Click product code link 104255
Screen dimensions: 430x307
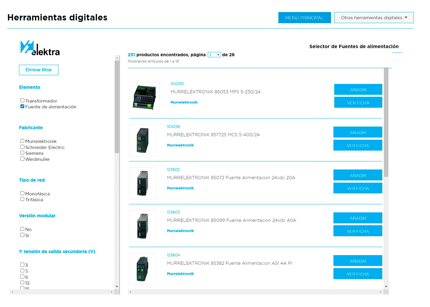point(177,84)
